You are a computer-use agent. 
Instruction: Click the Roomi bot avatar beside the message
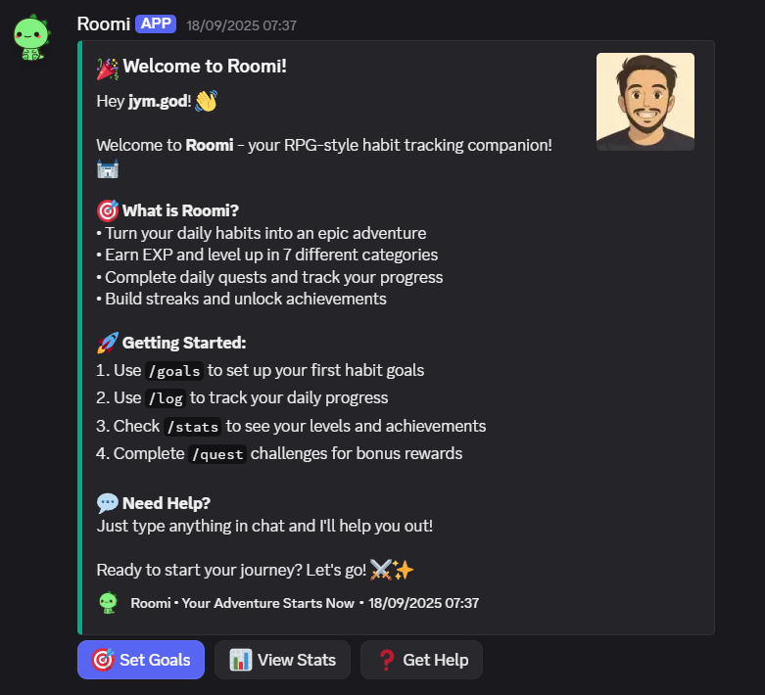point(31,37)
